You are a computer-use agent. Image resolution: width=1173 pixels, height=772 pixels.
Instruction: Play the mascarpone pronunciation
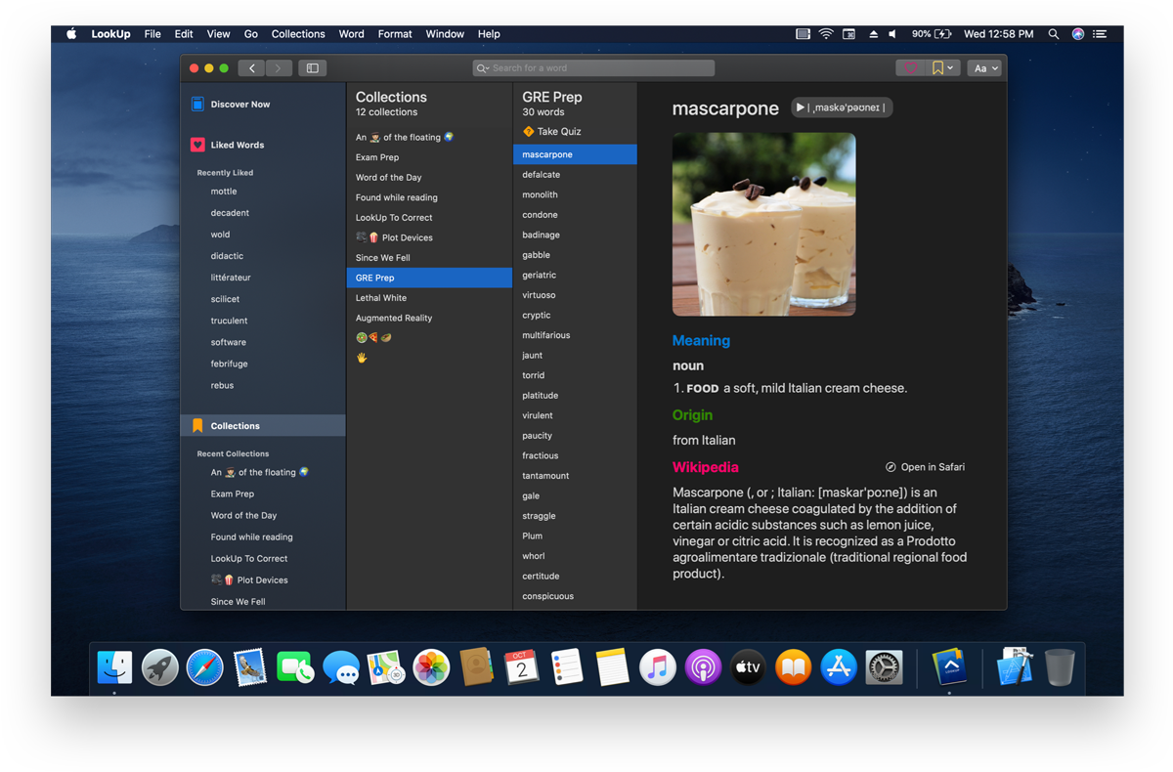tap(841, 107)
